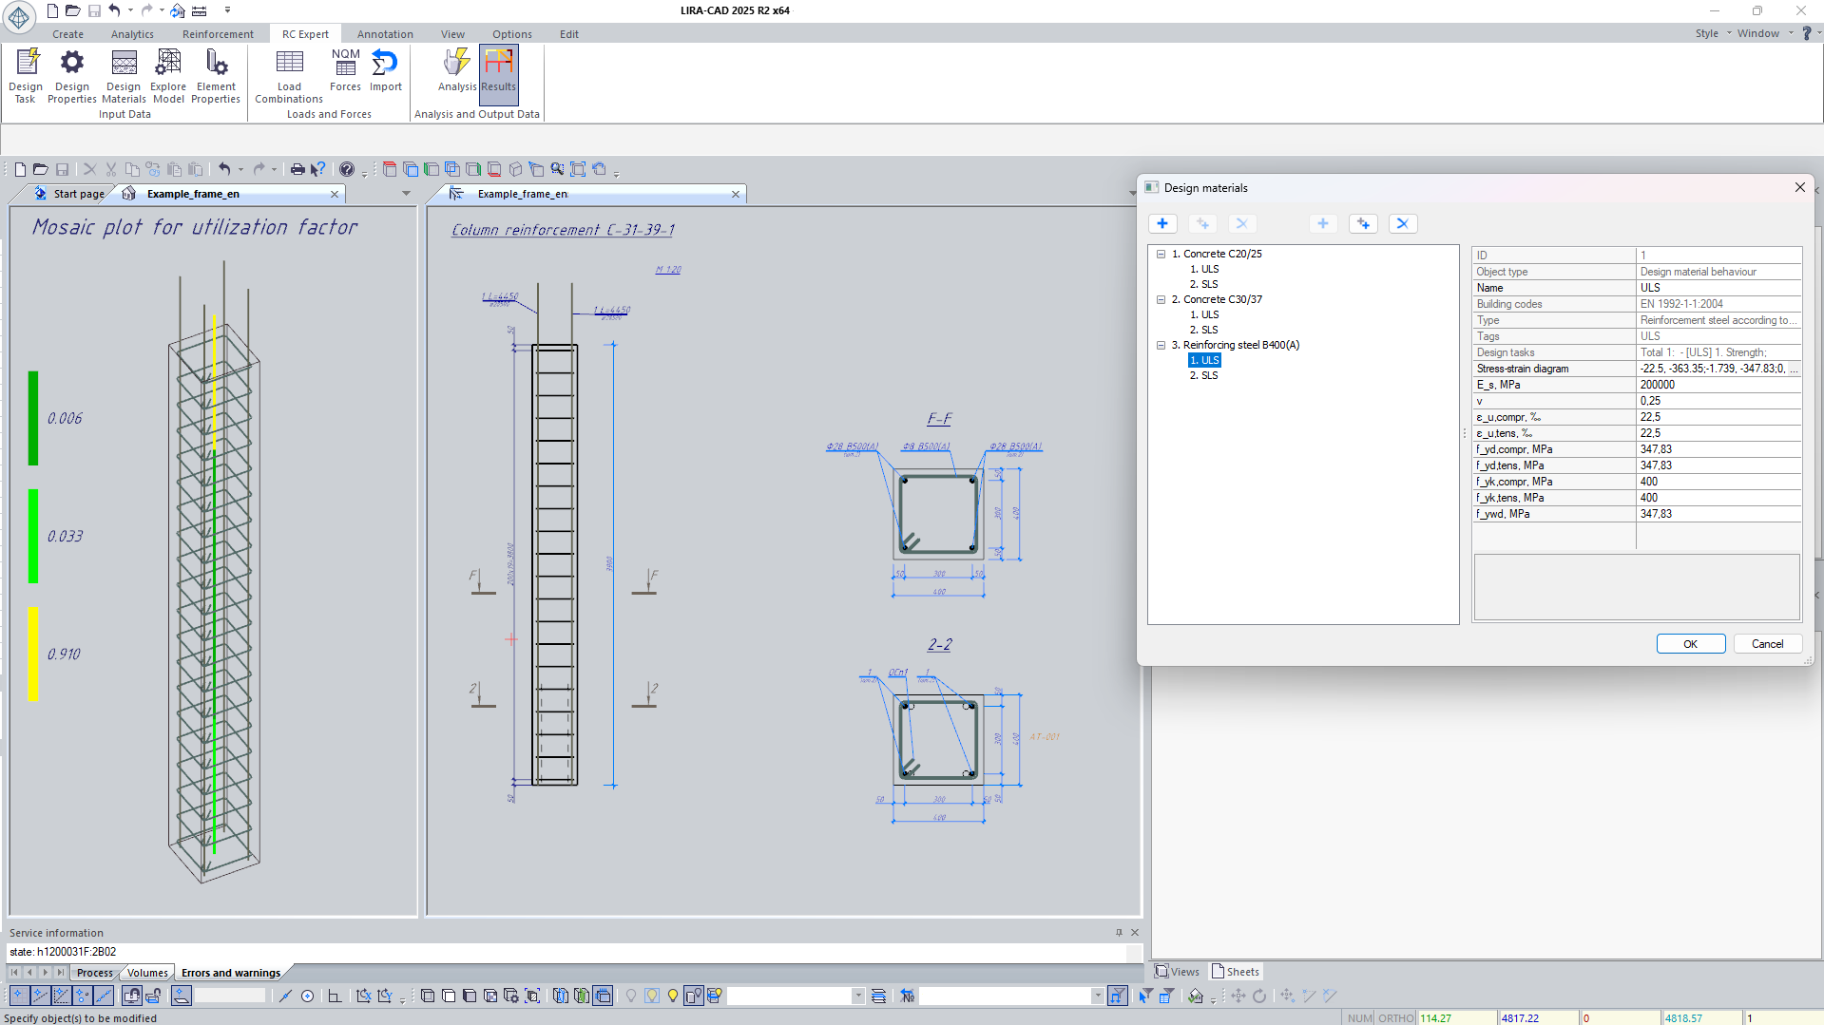Open the Volumes tab
The height and width of the screenshot is (1025, 1824).
pyautogui.click(x=147, y=972)
